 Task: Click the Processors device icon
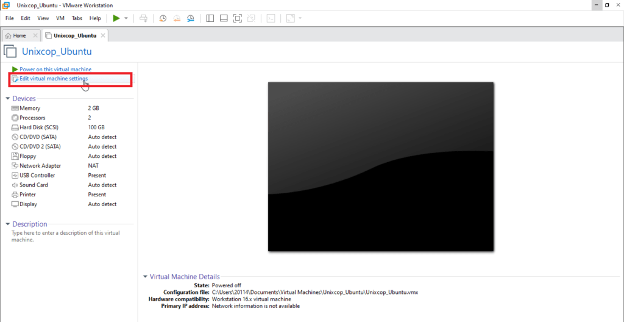(15, 118)
